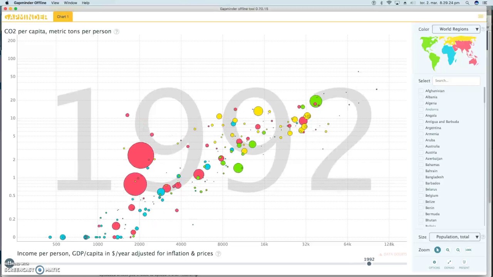493x277 pixels.
Task: Open Notification Center list icon
Action: [x=485, y=3]
